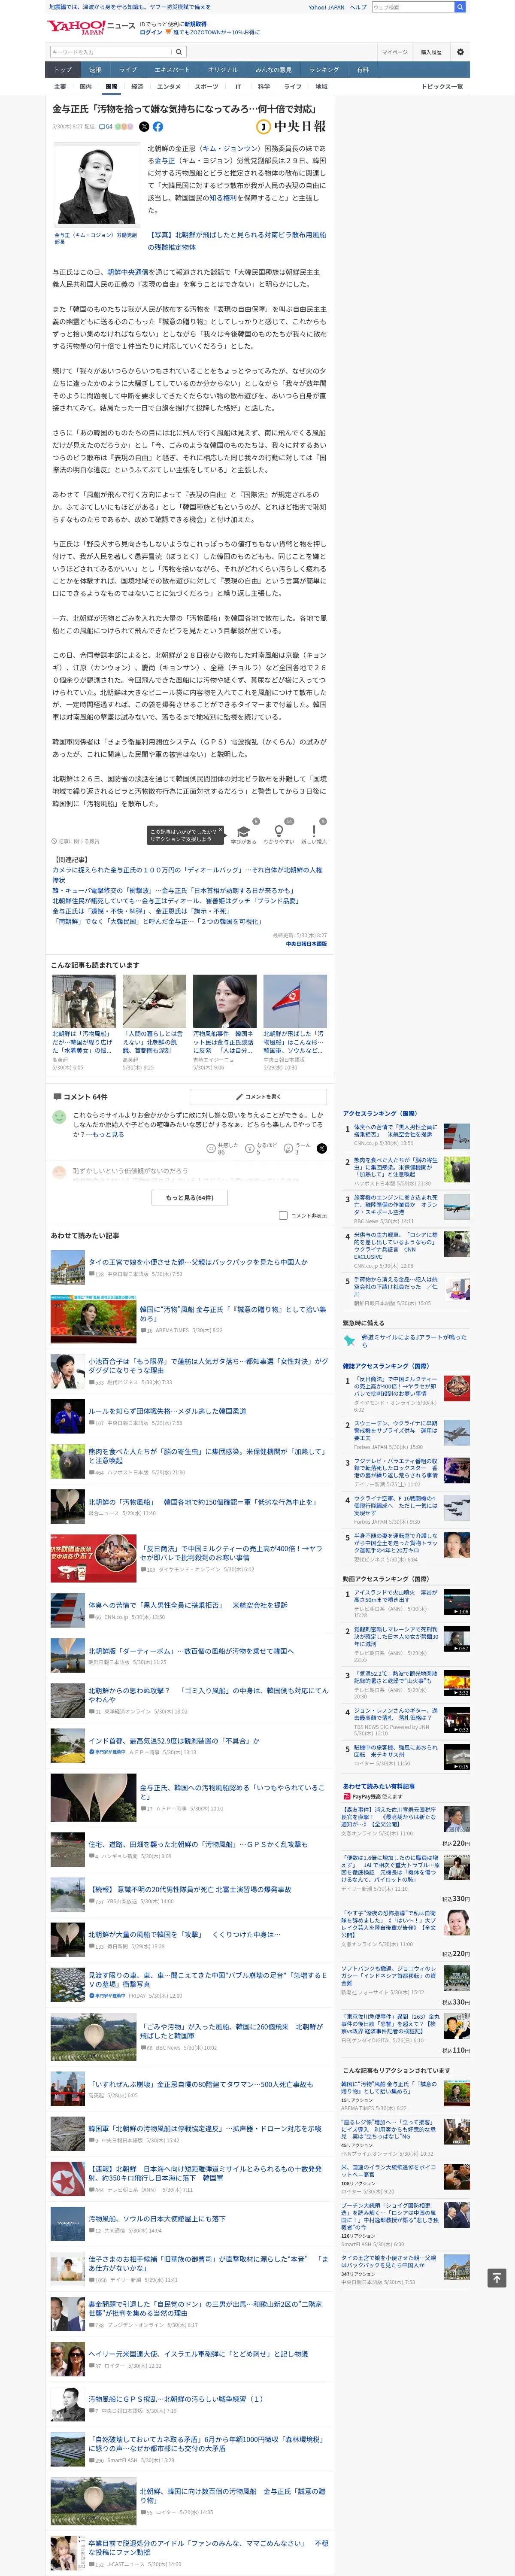
Task: Click the うーん reaction on first comment
Action: point(288,1148)
